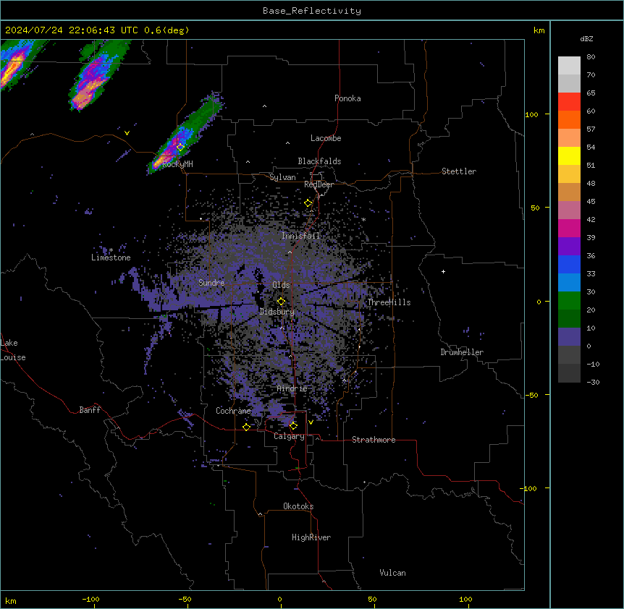This screenshot has width=624, height=609.
Task: Click the white plus marker northwest of Drumheller
Action: pos(443,271)
